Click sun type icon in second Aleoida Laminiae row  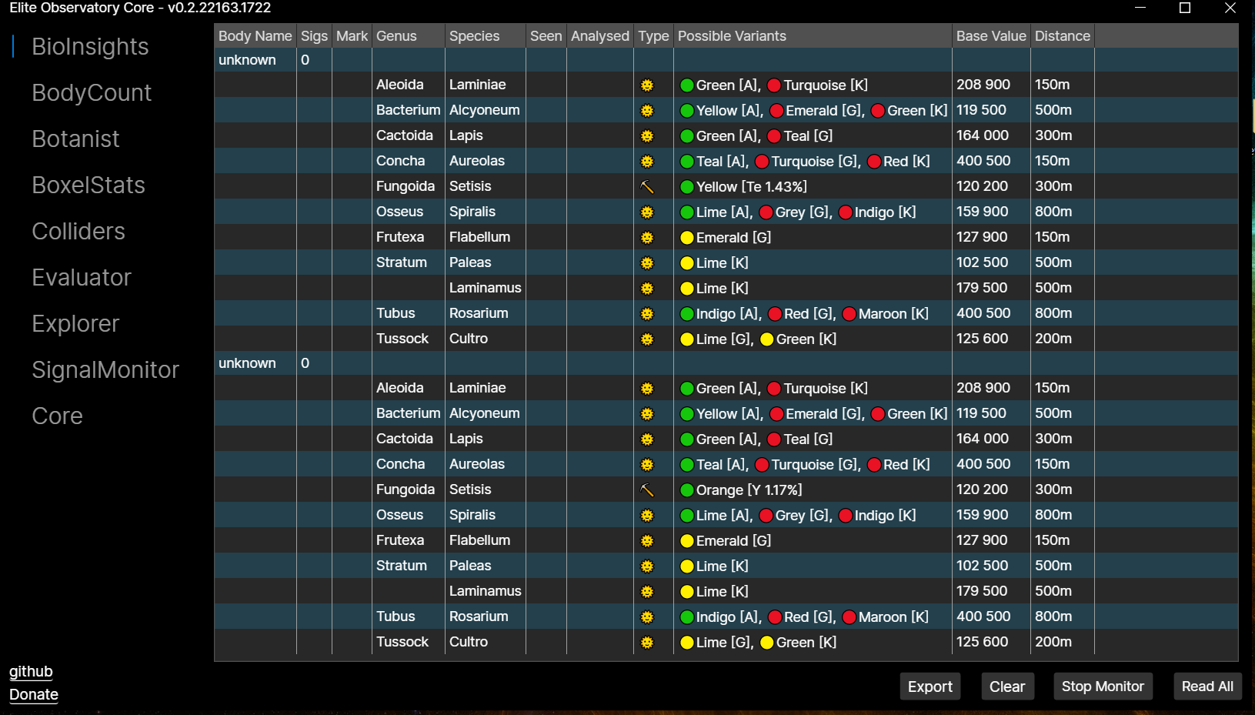pyautogui.click(x=647, y=389)
